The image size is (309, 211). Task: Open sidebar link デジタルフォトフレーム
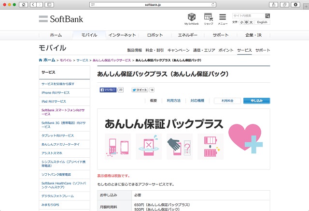click(x=57, y=196)
